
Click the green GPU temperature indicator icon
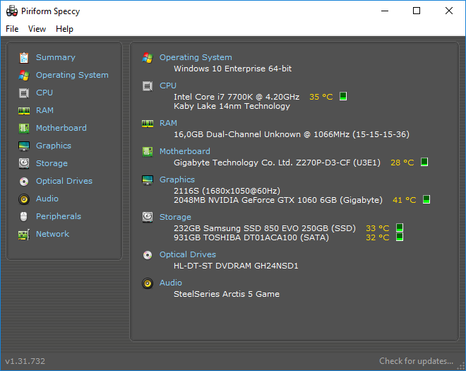coord(426,199)
